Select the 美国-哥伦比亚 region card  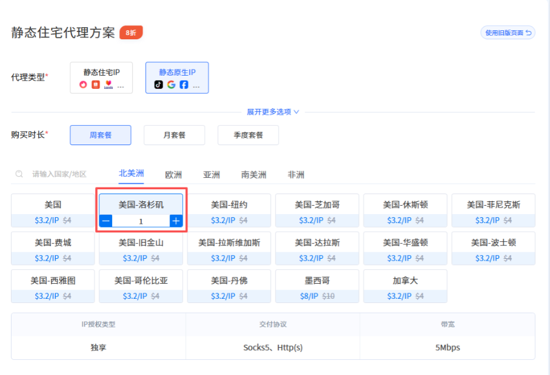pos(141,286)
